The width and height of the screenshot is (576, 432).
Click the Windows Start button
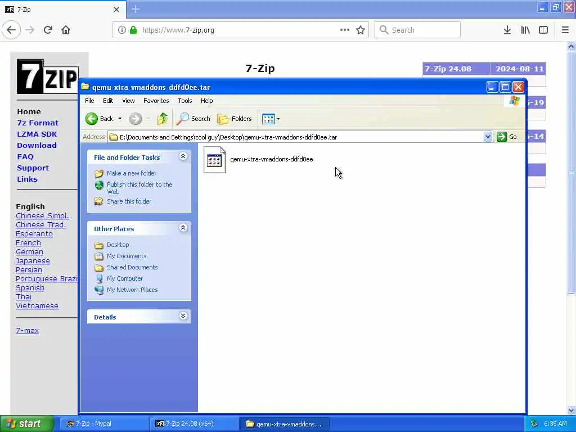pyautogui.click(x=27, y=424)
